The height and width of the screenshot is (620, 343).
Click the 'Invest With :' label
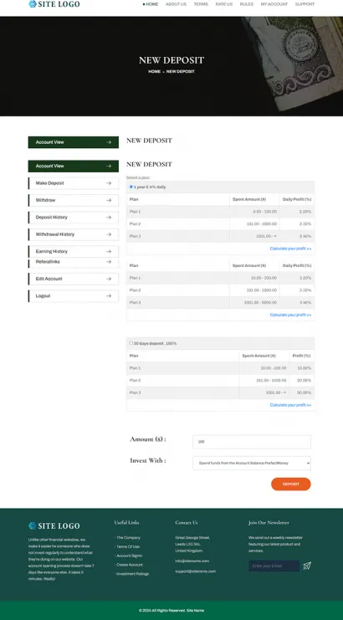point(148,461)
